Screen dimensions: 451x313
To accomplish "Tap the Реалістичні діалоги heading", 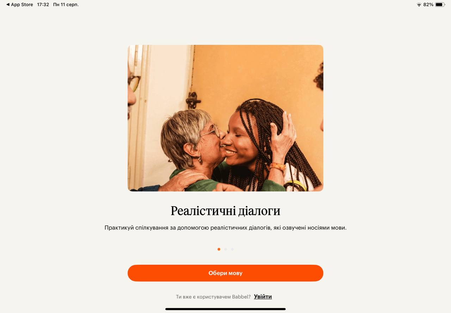I will 225,211.
